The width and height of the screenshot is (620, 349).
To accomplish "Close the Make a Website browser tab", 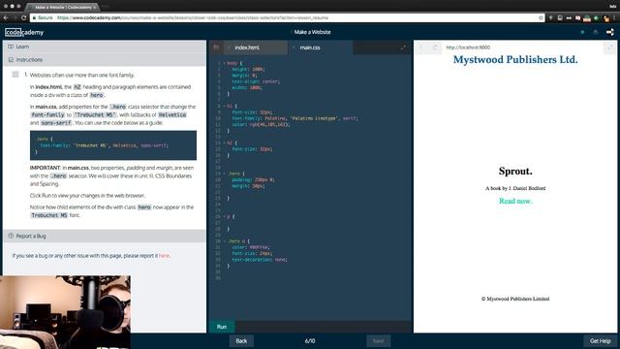I will (x=95, y=7).
